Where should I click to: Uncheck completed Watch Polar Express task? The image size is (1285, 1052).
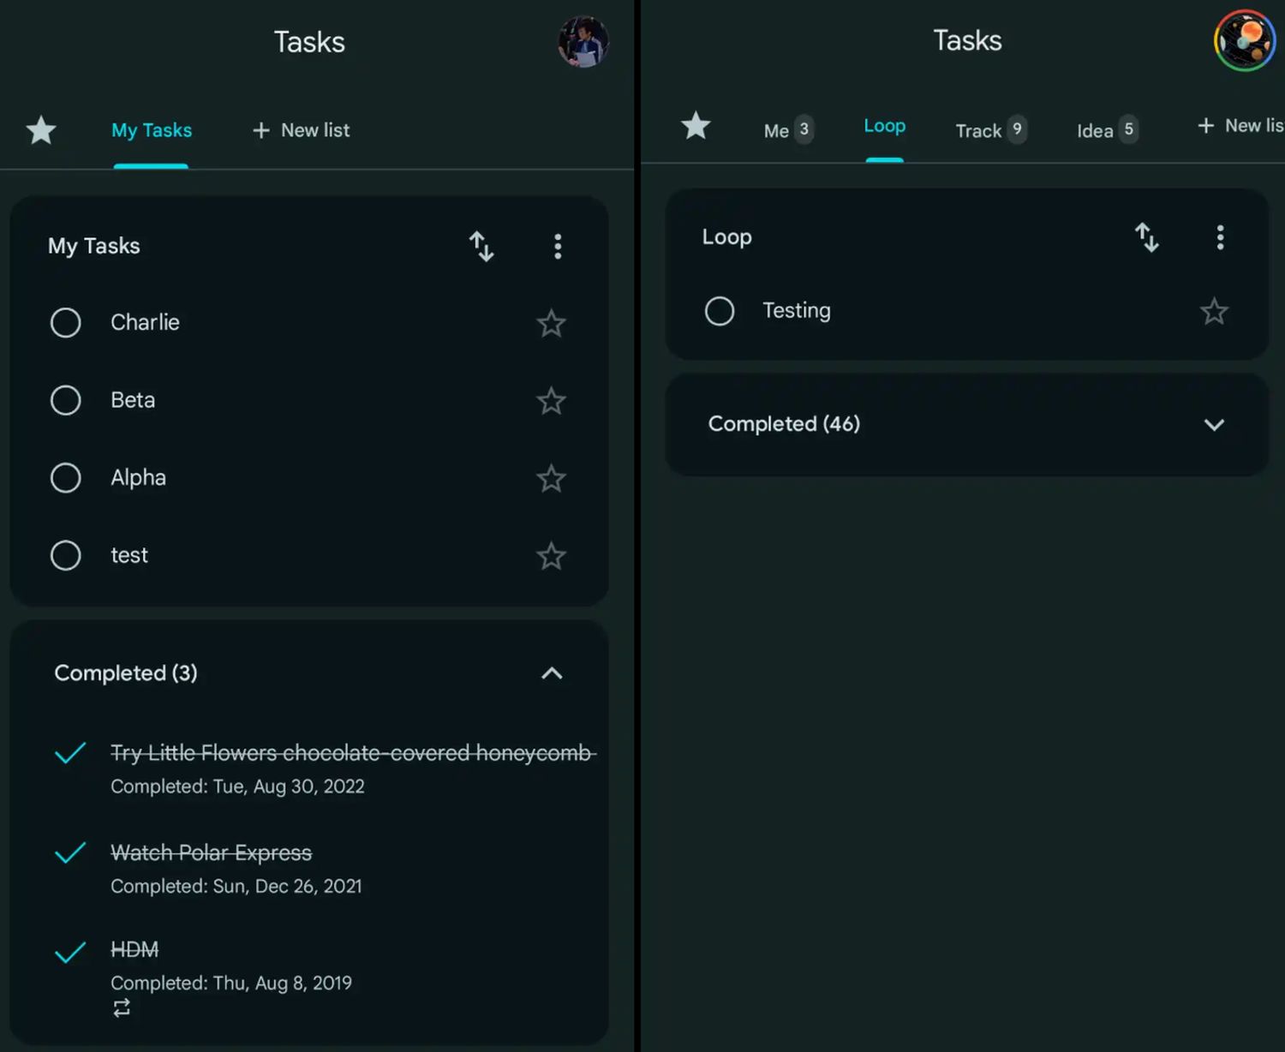70,853
